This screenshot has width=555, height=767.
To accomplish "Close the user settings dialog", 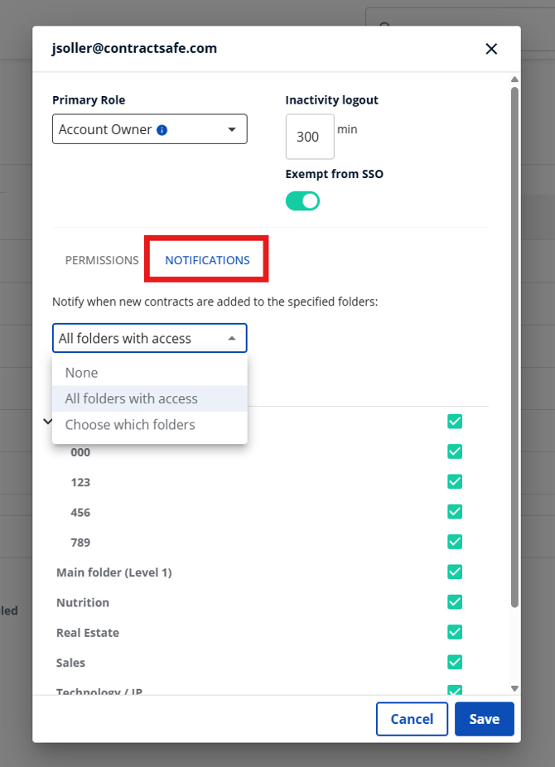I will click(x=491, y=49).
